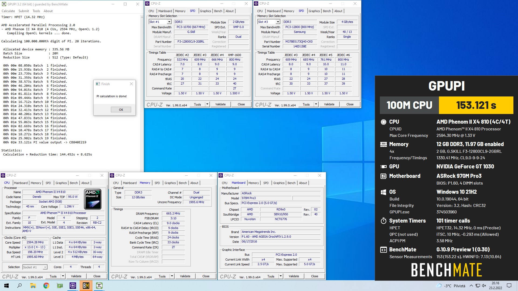Show hidden tray icons chevron
This screenshot has height=291, width=518.
click(x=471, y=286)
